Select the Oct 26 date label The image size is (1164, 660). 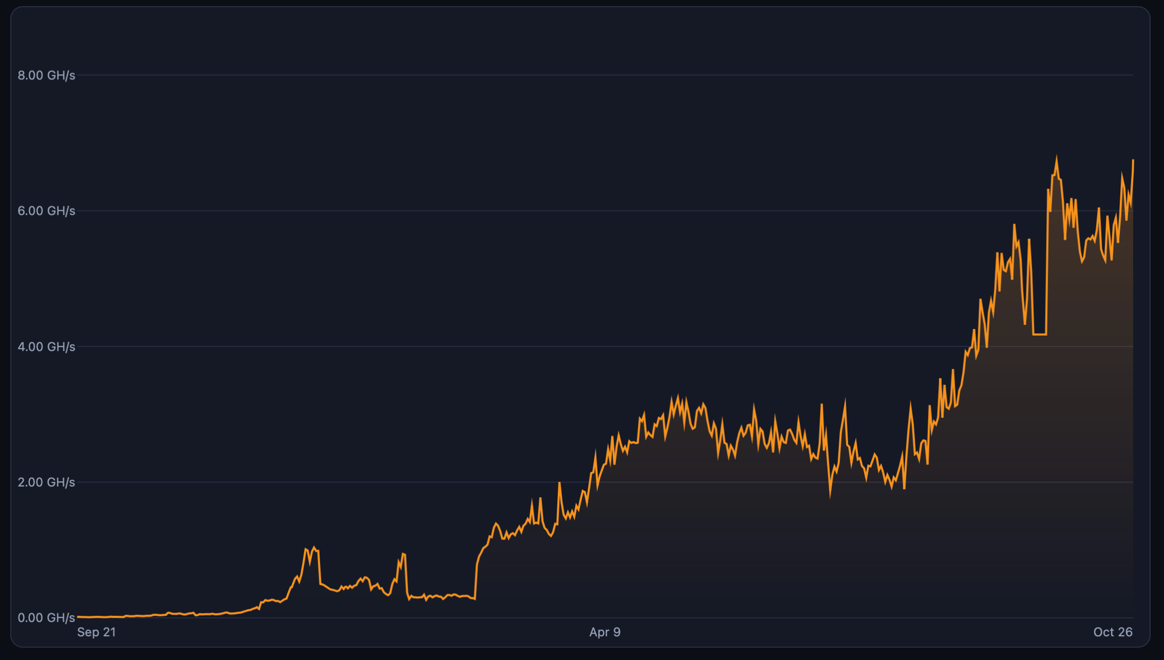pyautogui.click(x=1113, y=632)
